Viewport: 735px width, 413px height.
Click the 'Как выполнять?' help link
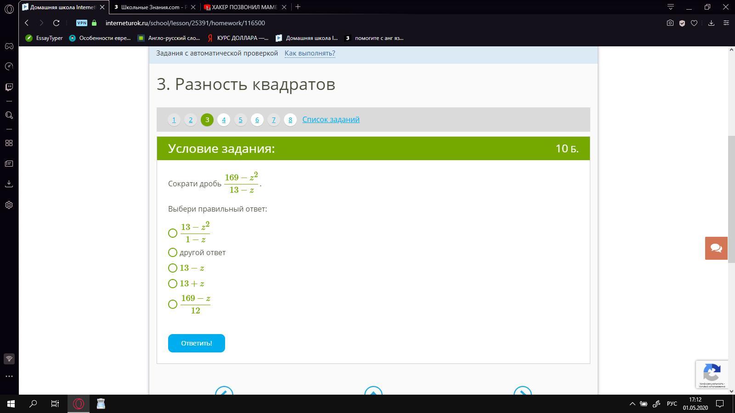click(x=310, y=53)
